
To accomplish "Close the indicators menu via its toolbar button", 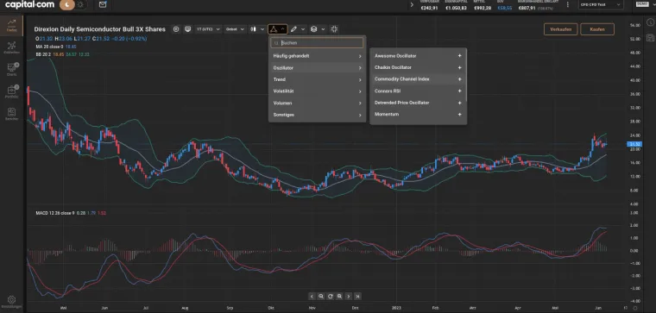I will (x=277, y=29).
